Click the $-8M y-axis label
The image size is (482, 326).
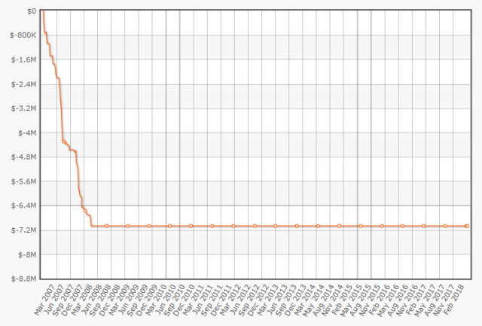click(27, 254)
